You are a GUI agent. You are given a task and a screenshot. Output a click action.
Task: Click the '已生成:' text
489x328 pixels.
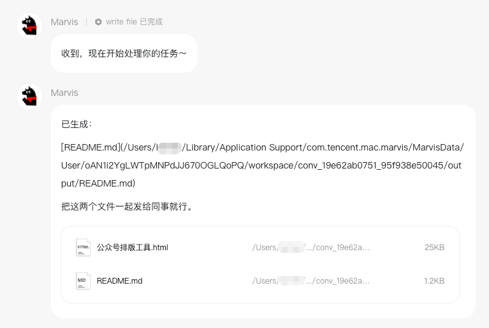point(77,124)
